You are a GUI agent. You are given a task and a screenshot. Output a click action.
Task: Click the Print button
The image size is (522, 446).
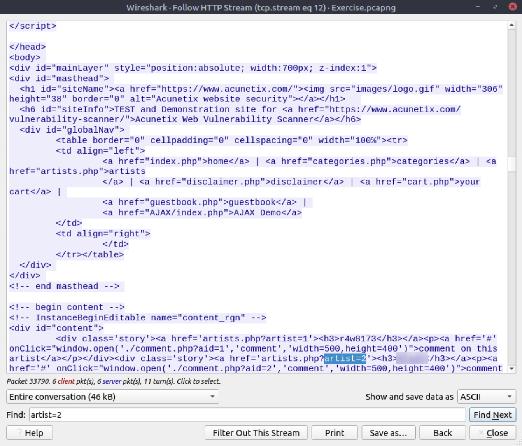pyautogui.click(x=335, y=433)
